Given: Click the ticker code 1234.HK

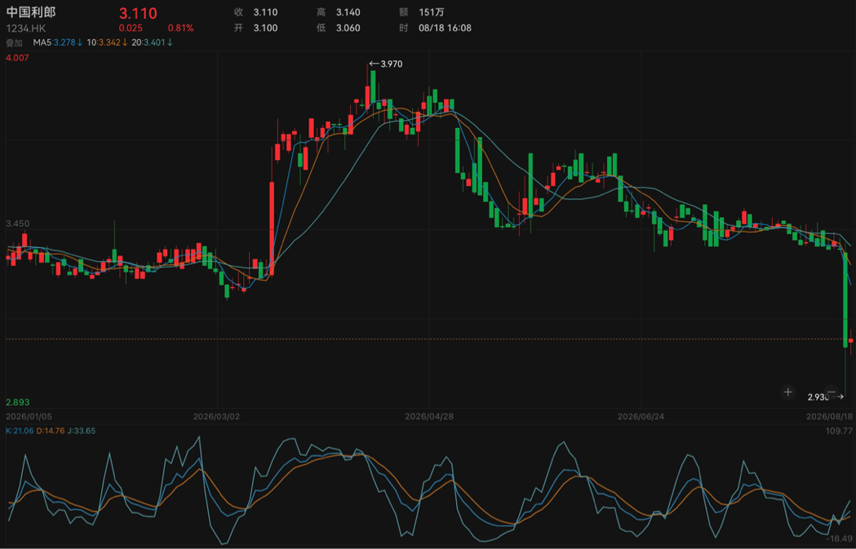Looking at the screenshot, I should point(26,28).
